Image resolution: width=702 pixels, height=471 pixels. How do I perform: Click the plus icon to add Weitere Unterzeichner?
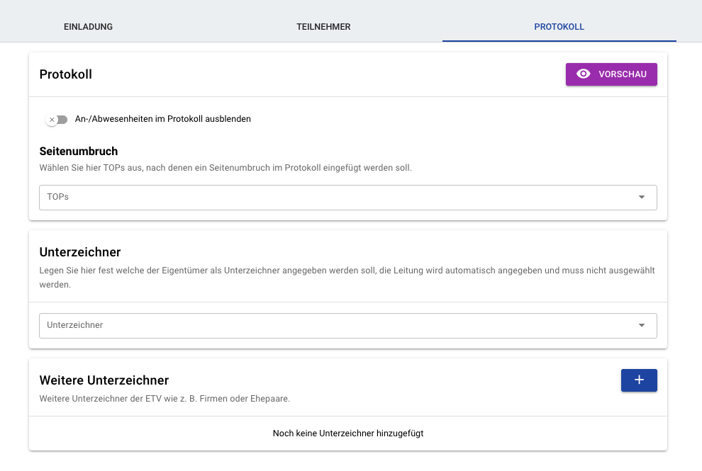[x=639, y=380]
